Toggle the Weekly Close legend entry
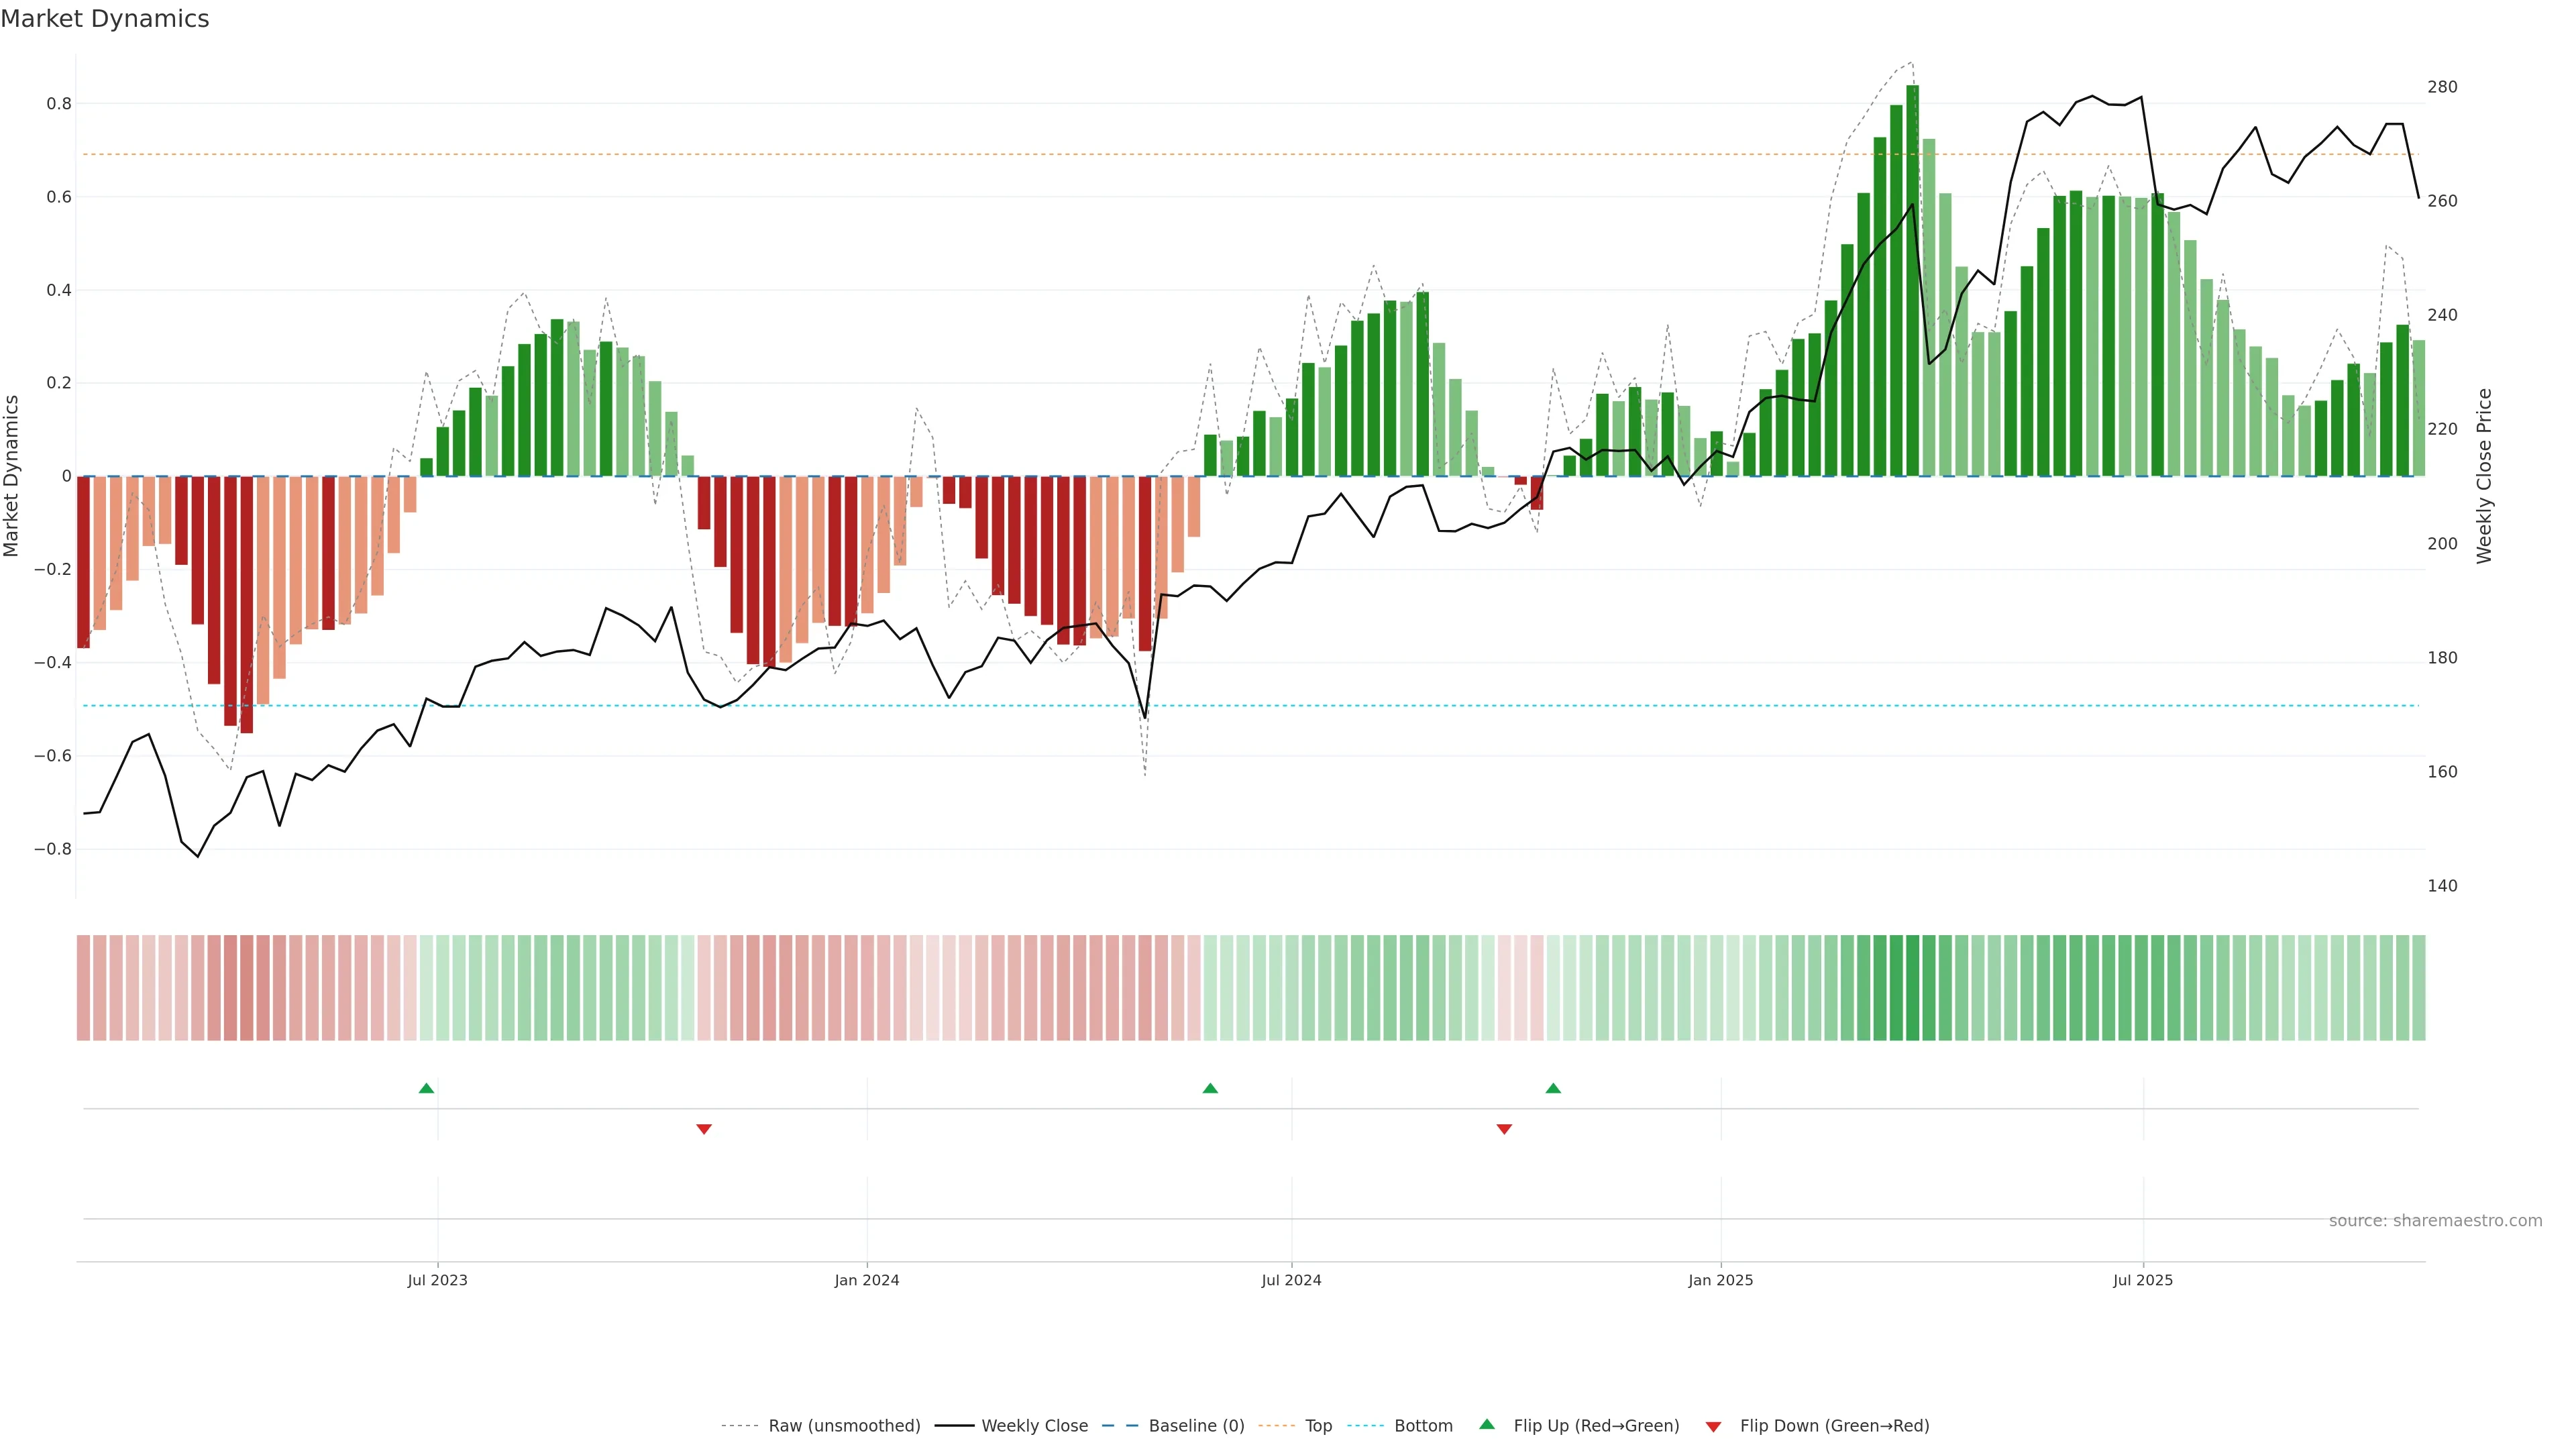2576x1449 pixels. click(1034, 1426)
